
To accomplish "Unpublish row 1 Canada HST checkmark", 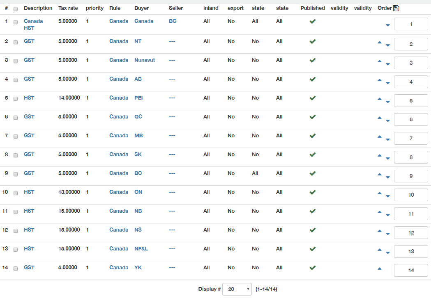I will [313, 21].
